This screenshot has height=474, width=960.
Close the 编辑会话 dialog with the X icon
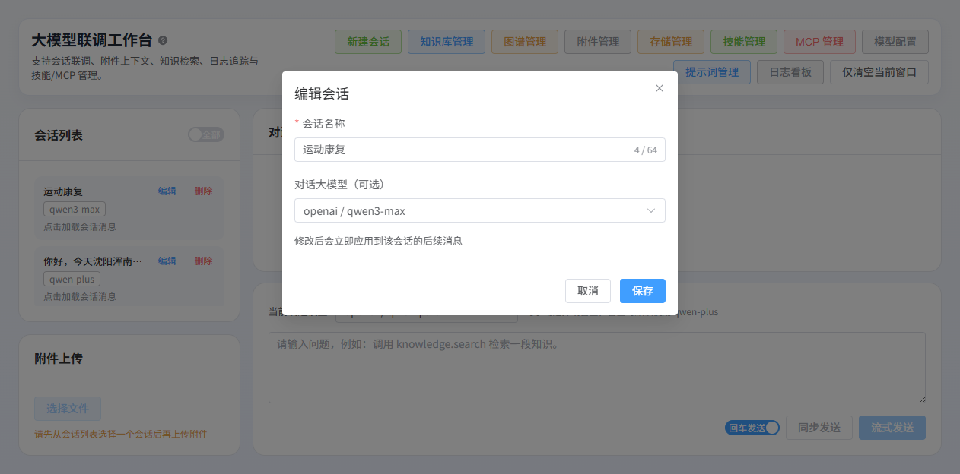point(660,88)
